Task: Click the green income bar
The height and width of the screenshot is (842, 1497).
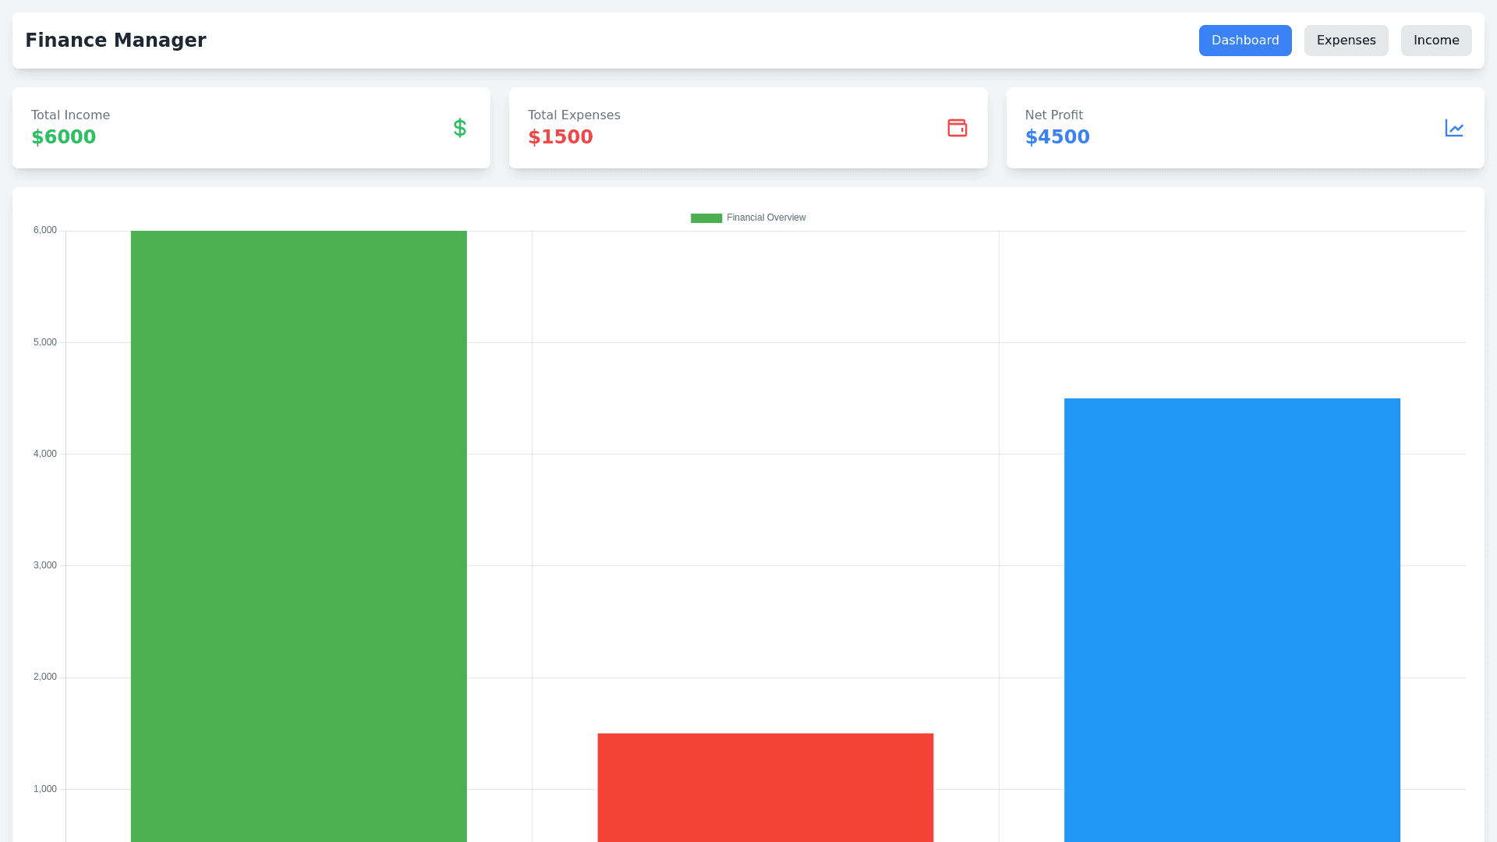Action: click(x=299, y=536)
